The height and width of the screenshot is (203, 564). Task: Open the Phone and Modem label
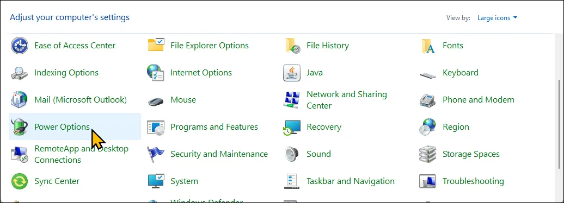pyautogui.click(x=479, y=100)
